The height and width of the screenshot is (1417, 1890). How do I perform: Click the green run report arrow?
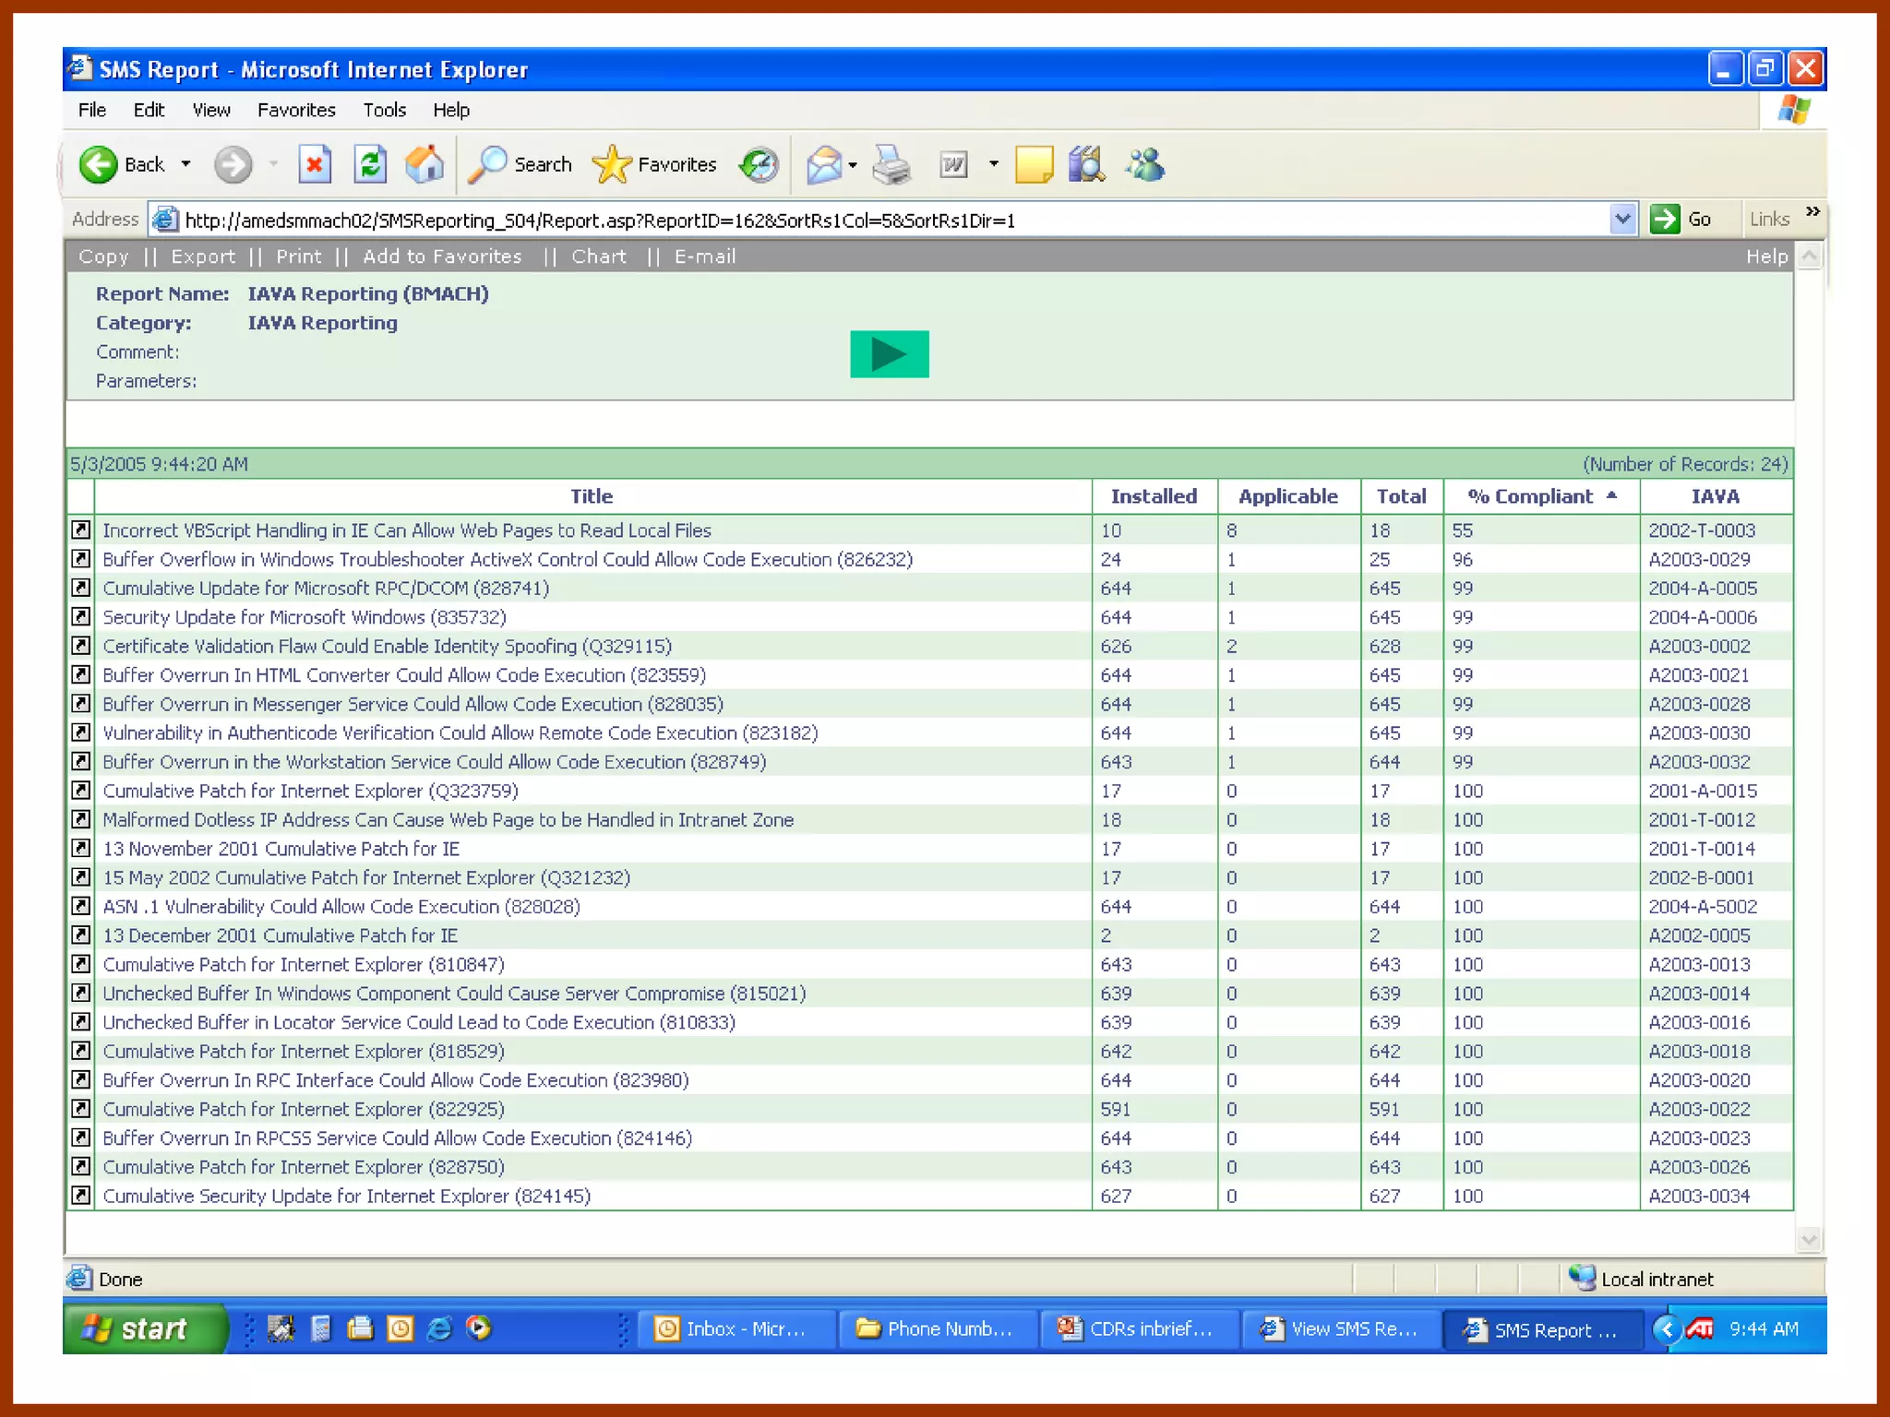click(x=889, y=354)
